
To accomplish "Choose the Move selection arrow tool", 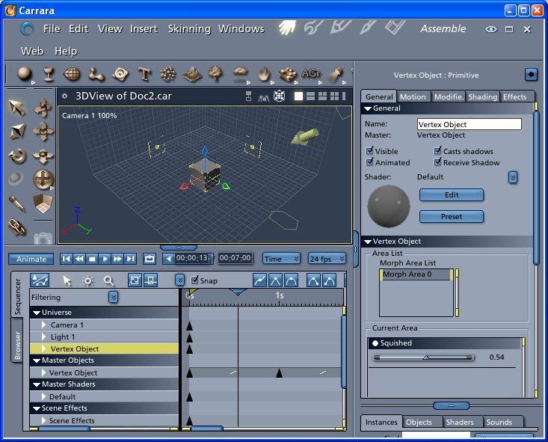I will click(17, 108).
